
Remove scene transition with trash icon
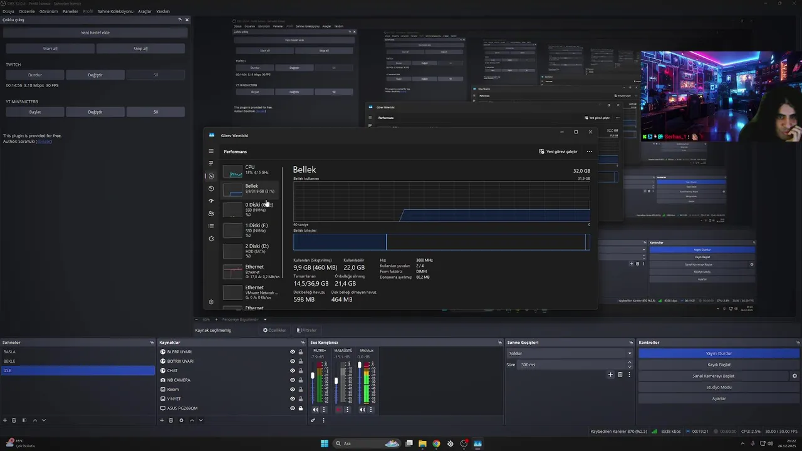(620, 375)
